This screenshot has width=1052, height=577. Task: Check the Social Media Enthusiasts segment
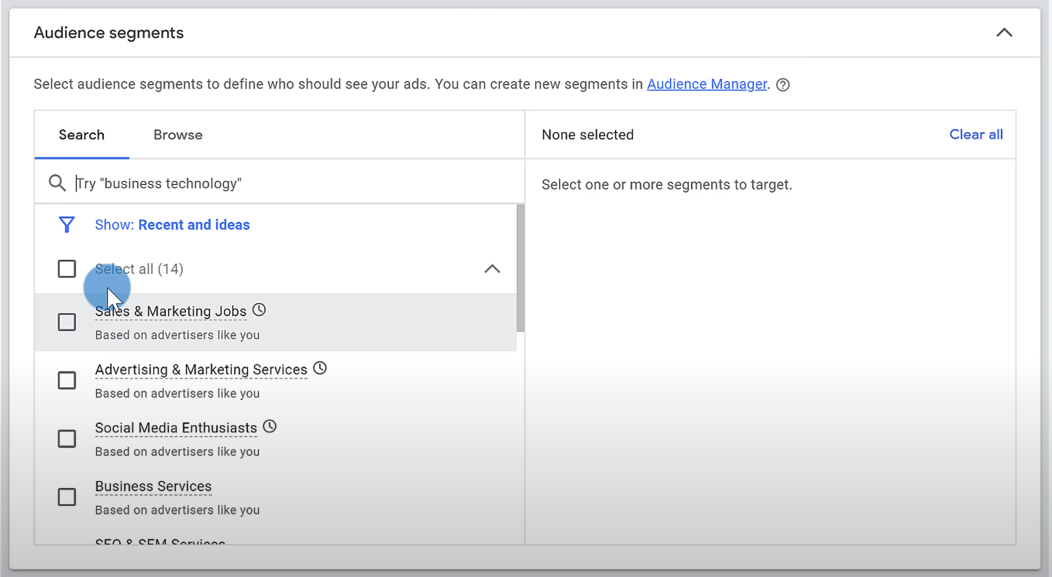(x=67, y=438)
